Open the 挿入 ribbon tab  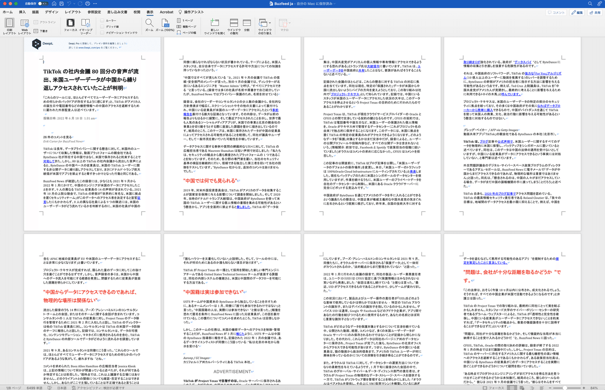click(x=22, y=11)
